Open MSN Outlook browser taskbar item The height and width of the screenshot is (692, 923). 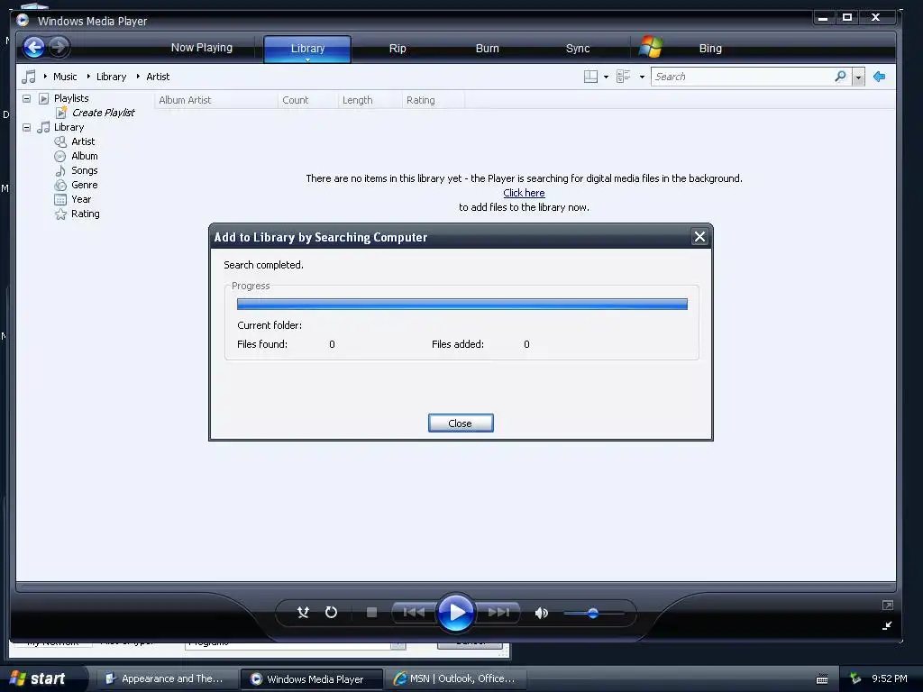coord(455,679)
